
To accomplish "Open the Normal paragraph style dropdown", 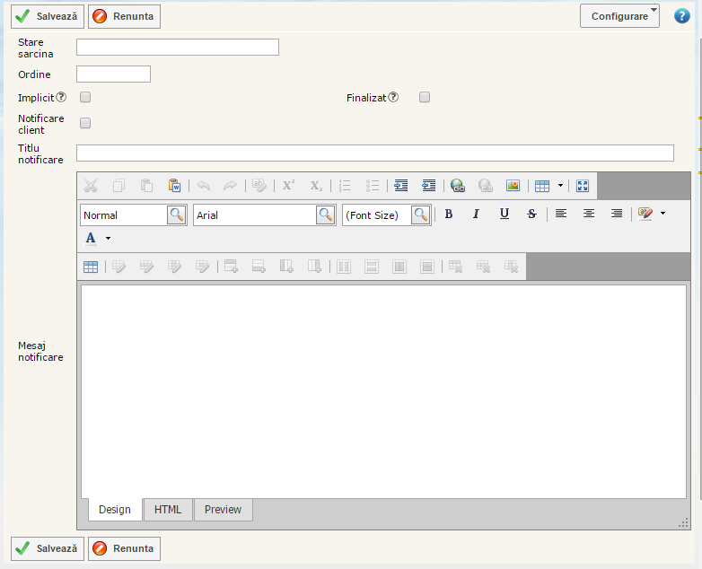I will pos(177,215).
